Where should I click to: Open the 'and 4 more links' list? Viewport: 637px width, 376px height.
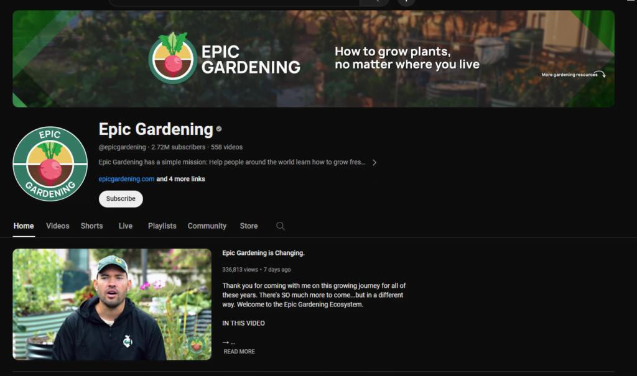click(x=181, y=179)
